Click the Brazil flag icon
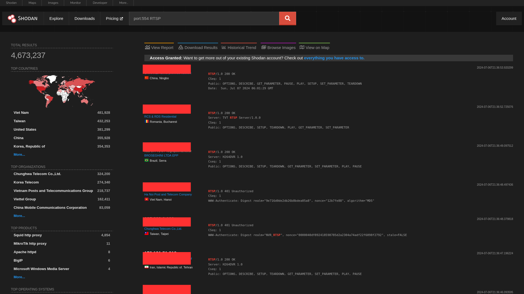Viewport: 524px width, 294px height. click(x=147, y=160)
